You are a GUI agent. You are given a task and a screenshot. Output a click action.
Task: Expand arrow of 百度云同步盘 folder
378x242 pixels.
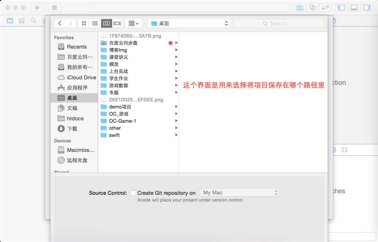176,43
